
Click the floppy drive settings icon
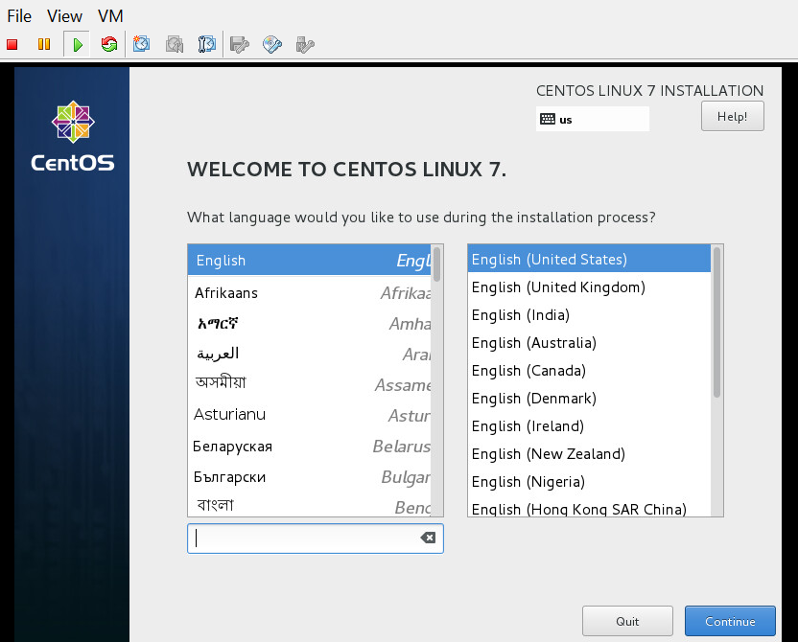(x=240, y=44)
